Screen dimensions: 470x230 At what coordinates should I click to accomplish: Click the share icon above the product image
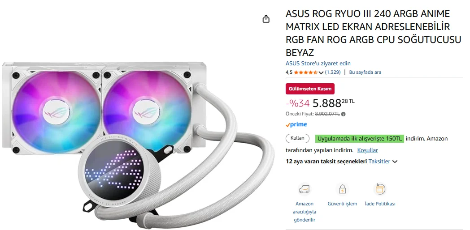coord(266,19)
